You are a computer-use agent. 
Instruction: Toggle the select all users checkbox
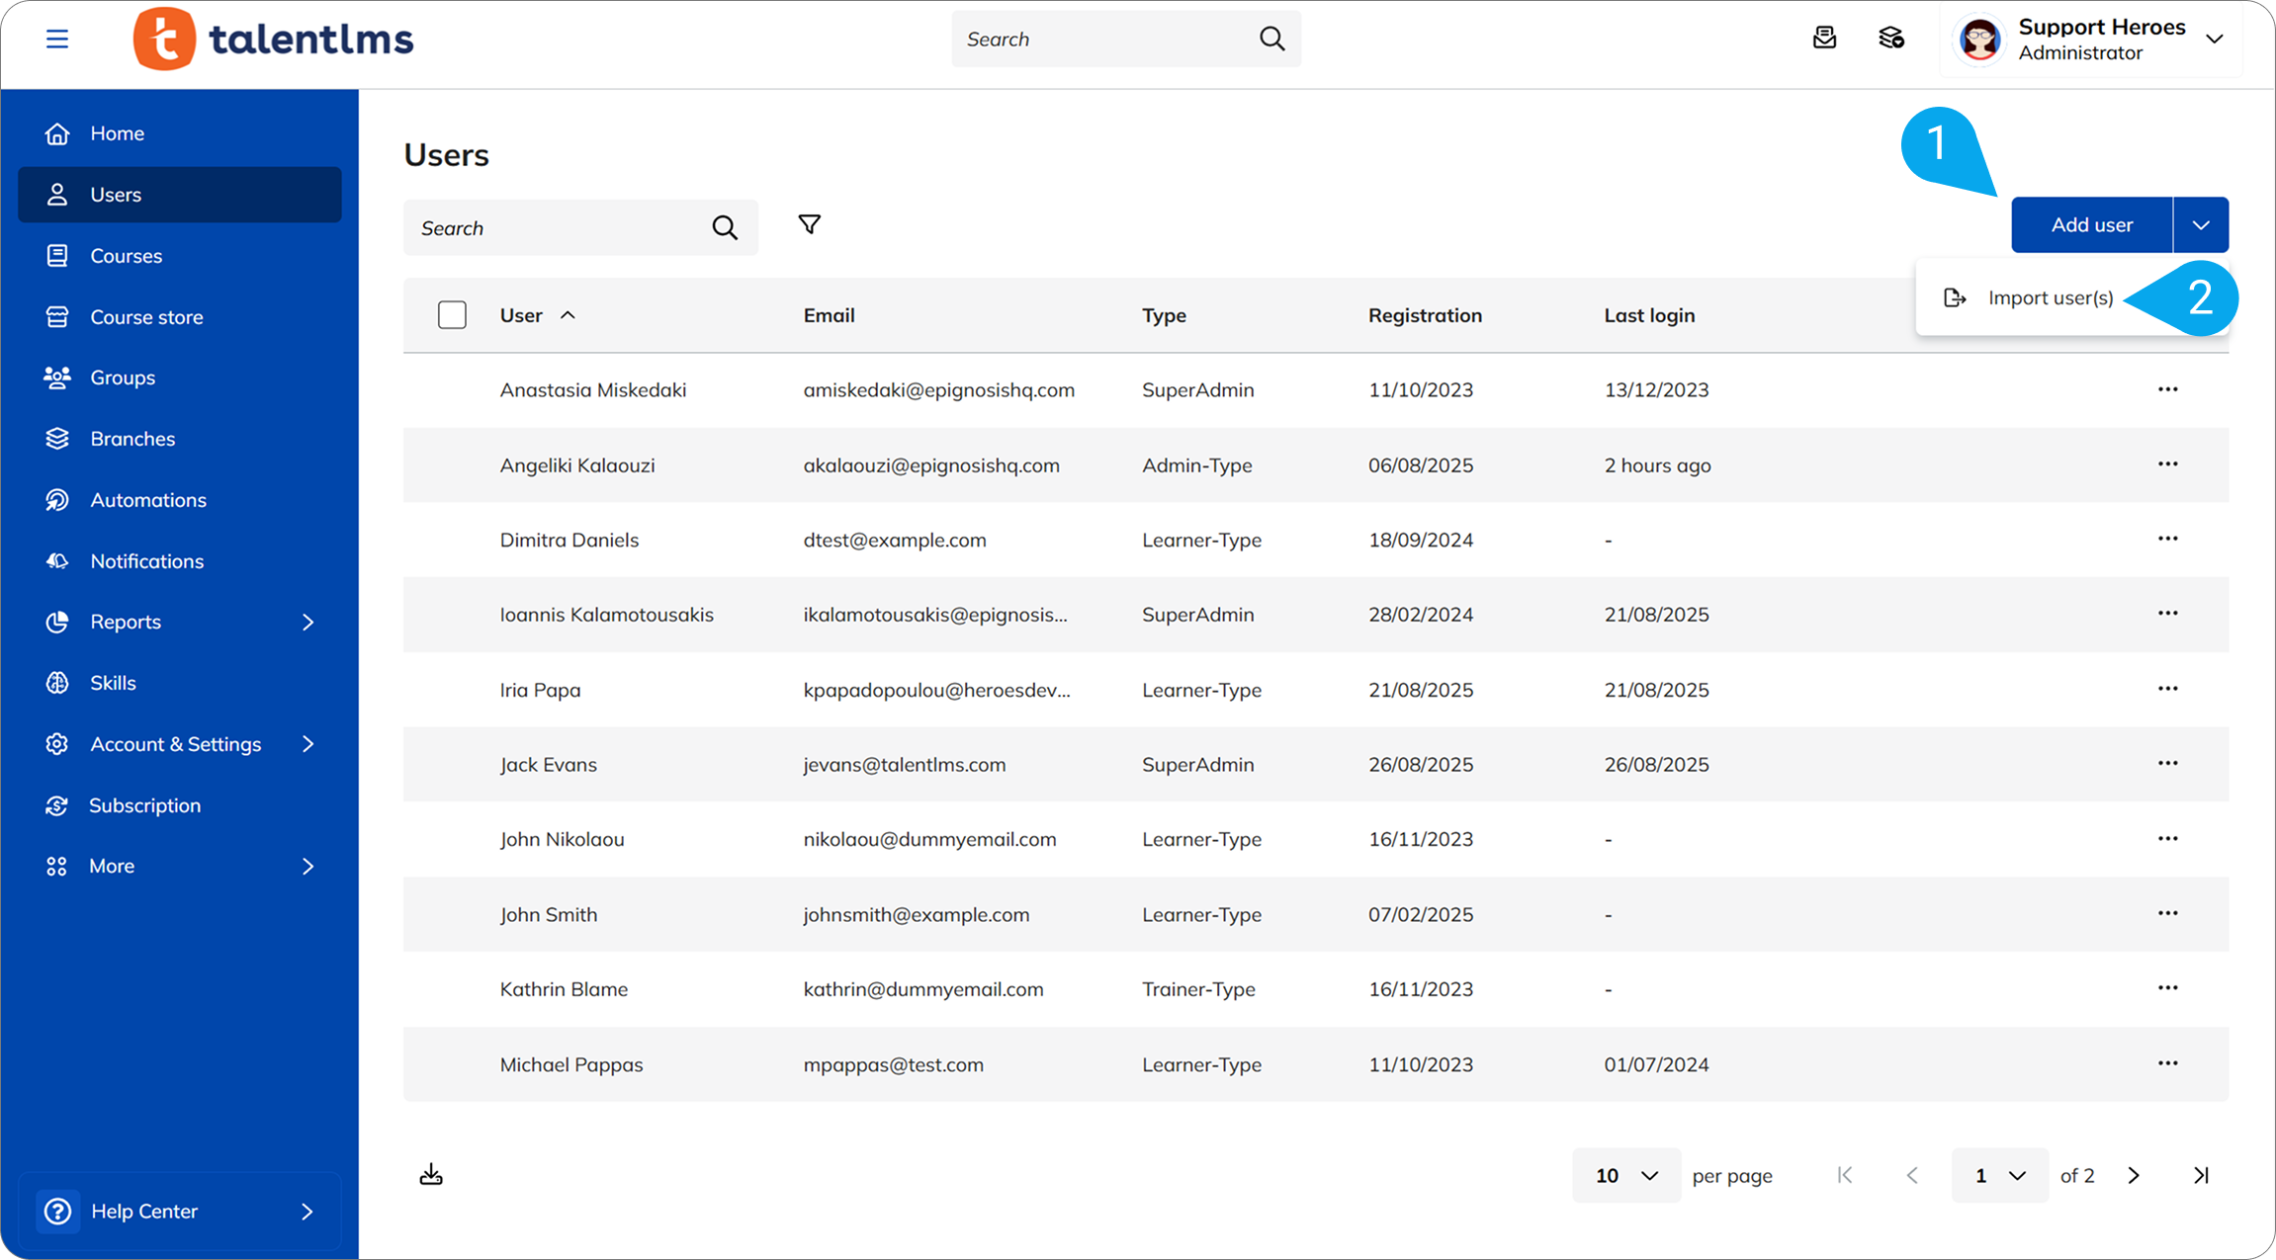(452, 315)
